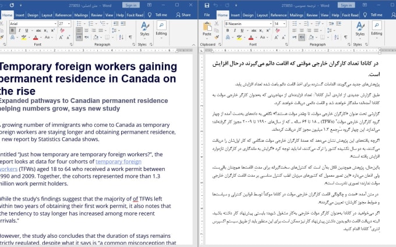The height and width of the screenshot is (247, 396).
Task: Switch to Review tab in left window
Action: [x=97, y=15]
